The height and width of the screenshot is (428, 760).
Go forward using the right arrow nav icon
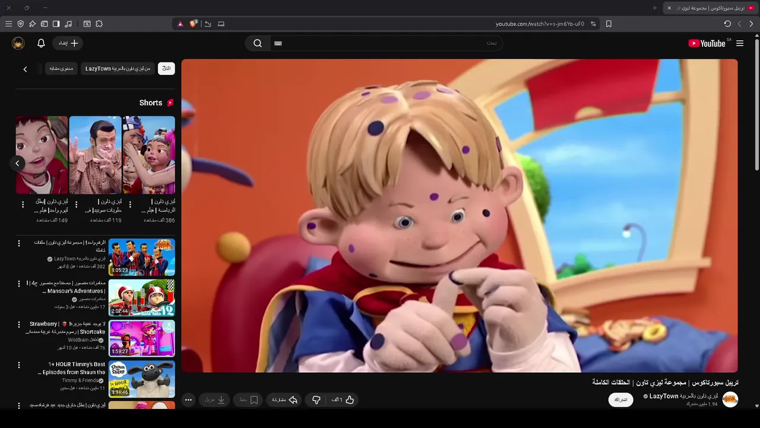click(x=751, y=24)
